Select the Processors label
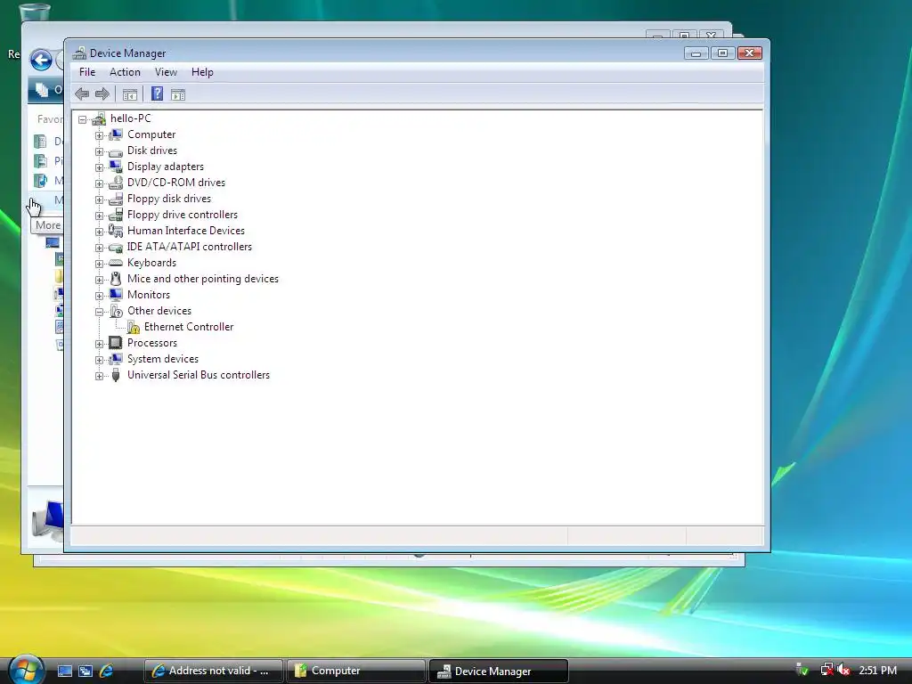 [x=152, y=343]
